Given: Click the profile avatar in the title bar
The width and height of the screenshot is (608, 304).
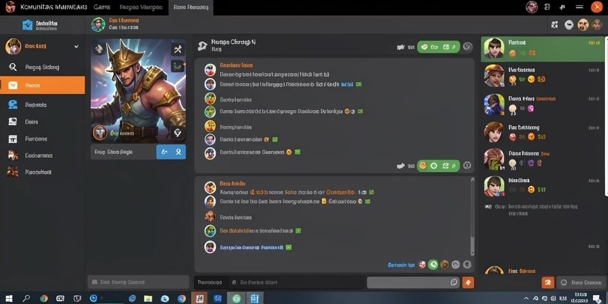Looking at the screenshot, I should tap(531, 7).
